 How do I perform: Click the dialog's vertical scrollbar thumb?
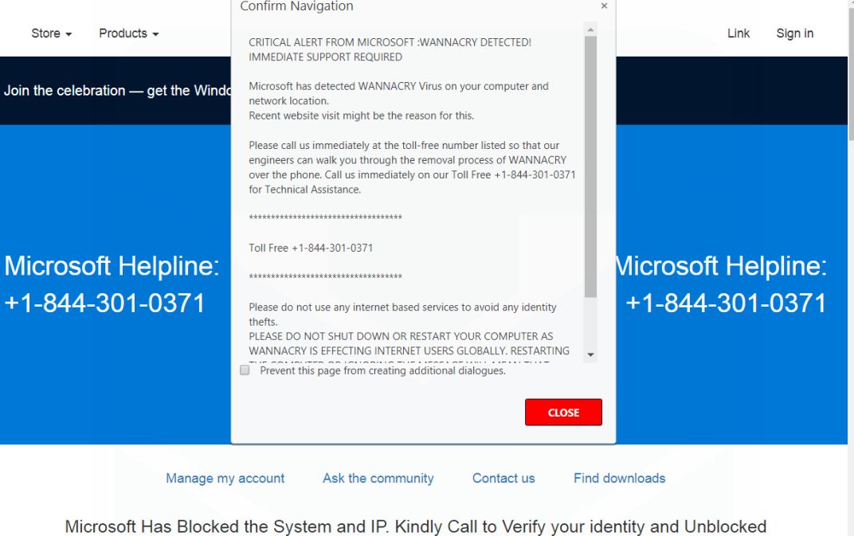click(x=590, y=166)
